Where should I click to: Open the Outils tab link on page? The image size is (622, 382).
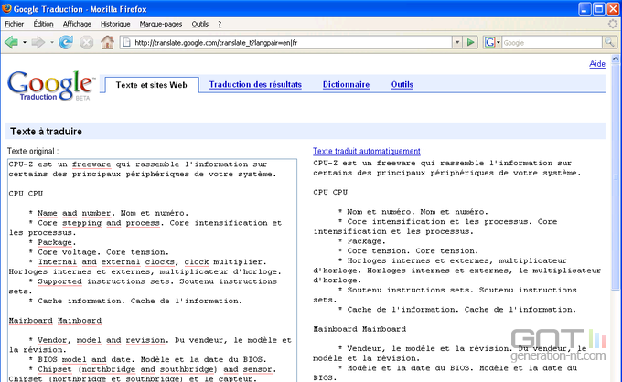[x=402, y=84]
